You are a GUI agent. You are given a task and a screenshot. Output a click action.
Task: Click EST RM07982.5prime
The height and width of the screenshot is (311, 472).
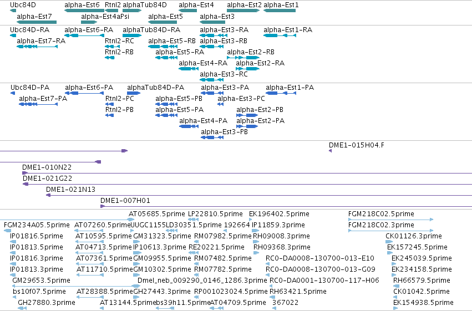coord(196,242)
